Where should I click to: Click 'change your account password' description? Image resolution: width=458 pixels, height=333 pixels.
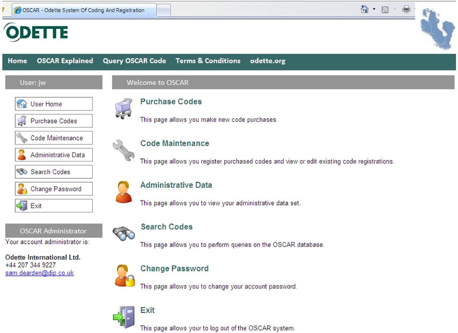tap(219, 286)
